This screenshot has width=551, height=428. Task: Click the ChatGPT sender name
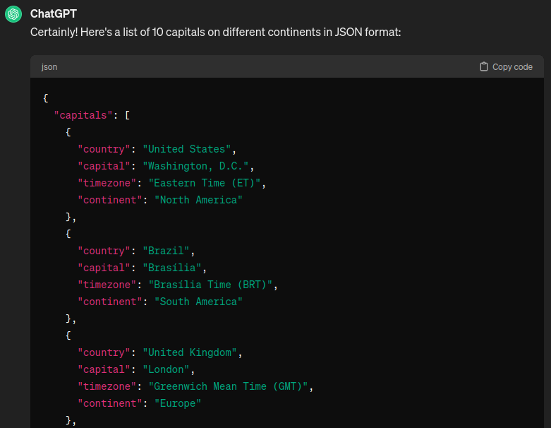coord(54,14)
